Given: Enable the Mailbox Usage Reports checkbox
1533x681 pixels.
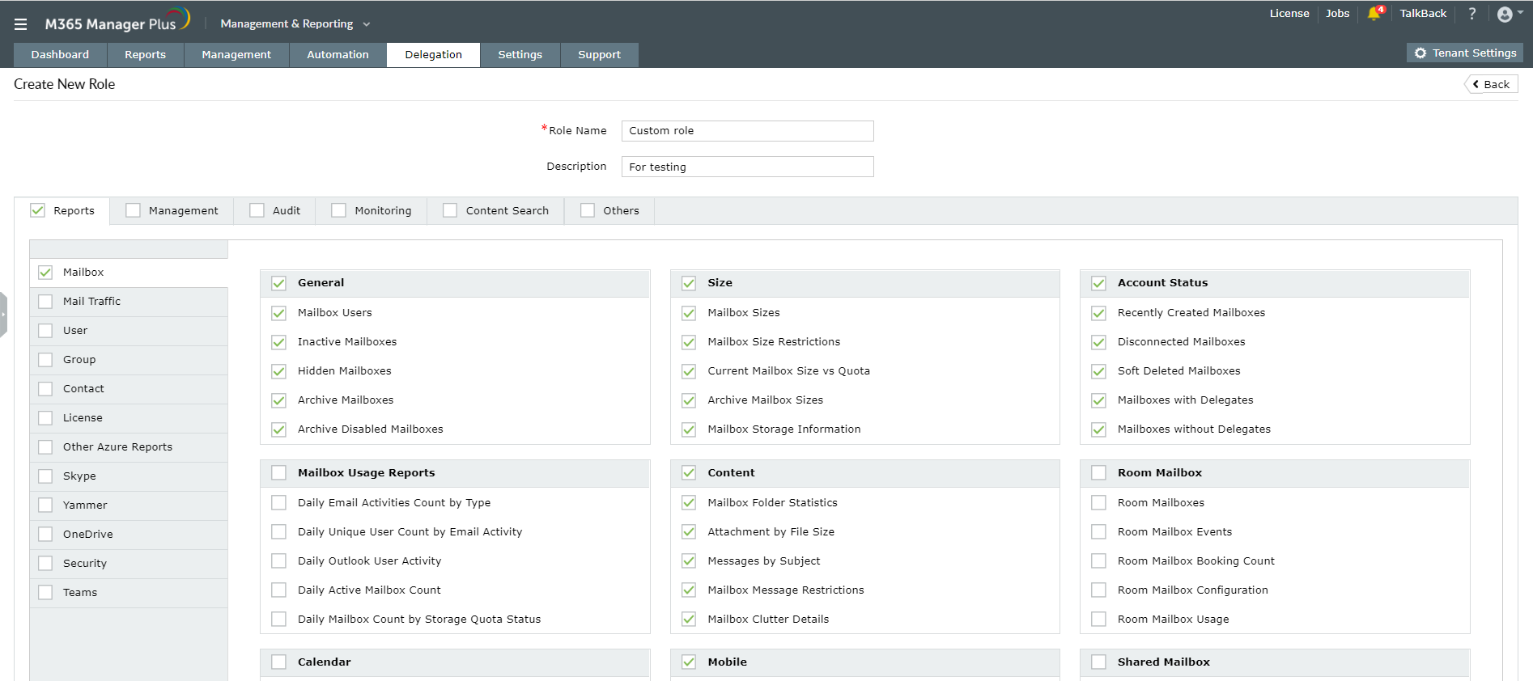Looking at the screenshot, I should [x=279, y=473].
